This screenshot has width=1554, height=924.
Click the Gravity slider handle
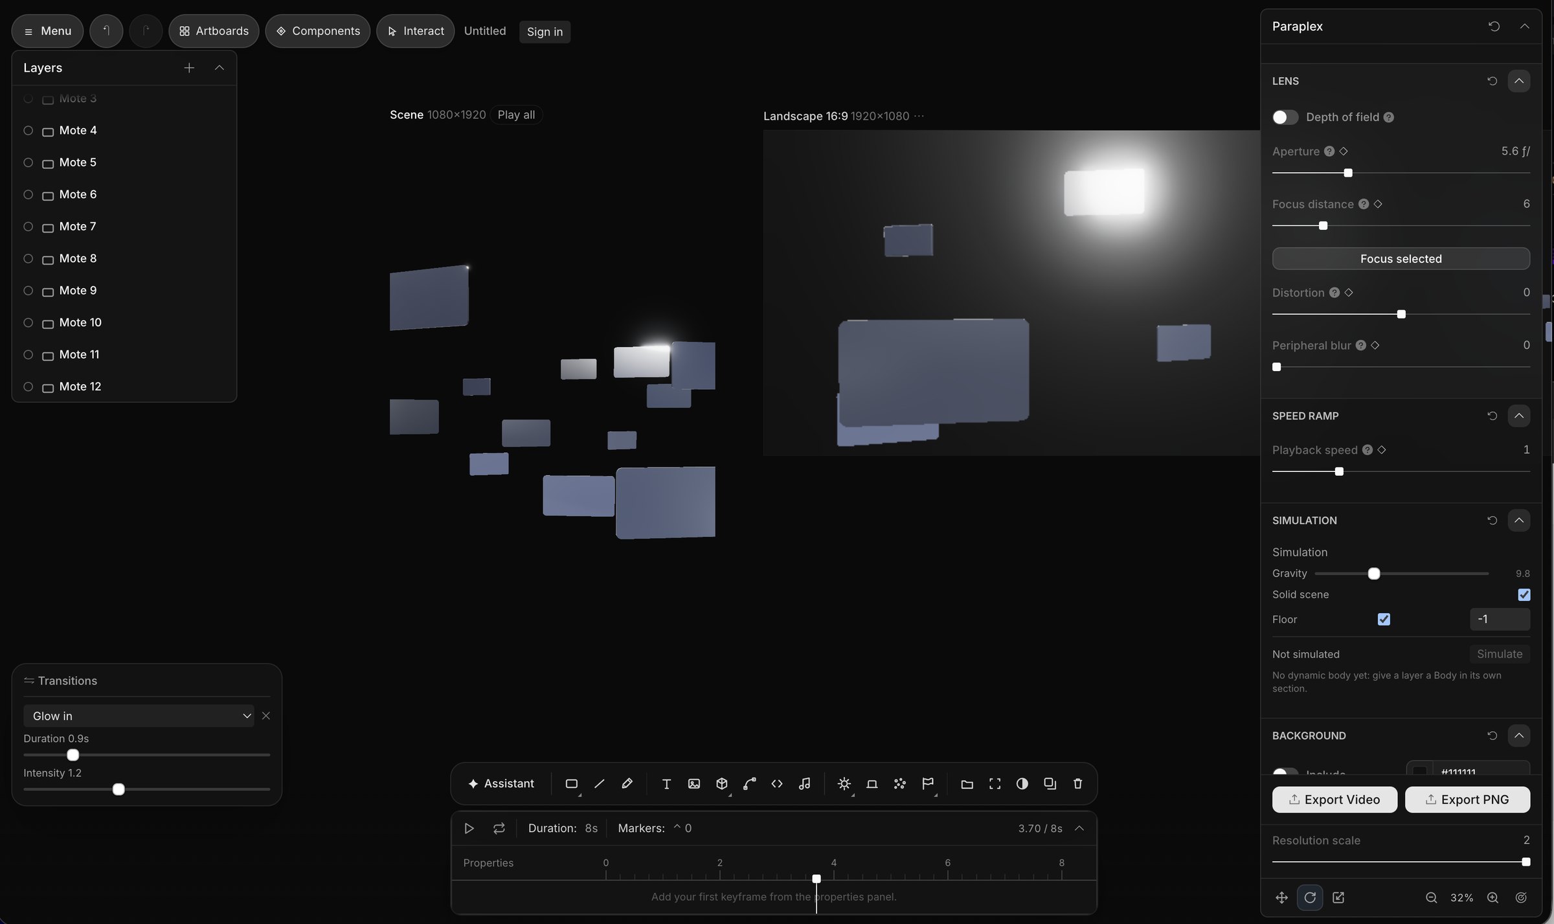[x=1374, y=574]
